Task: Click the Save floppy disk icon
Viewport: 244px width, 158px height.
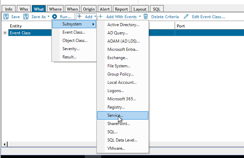Action: [6, 16]
